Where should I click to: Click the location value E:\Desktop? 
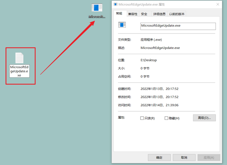pyautogui.click(x=149, y=60)
